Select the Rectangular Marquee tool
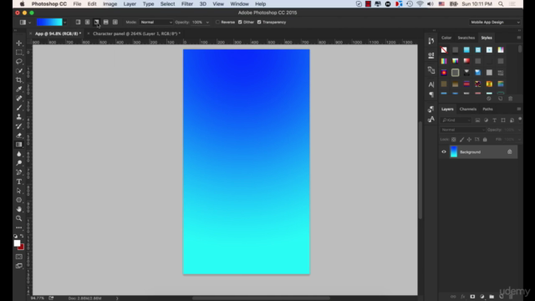Viewport: 535px width, 301px height. [x=18, y=52]
